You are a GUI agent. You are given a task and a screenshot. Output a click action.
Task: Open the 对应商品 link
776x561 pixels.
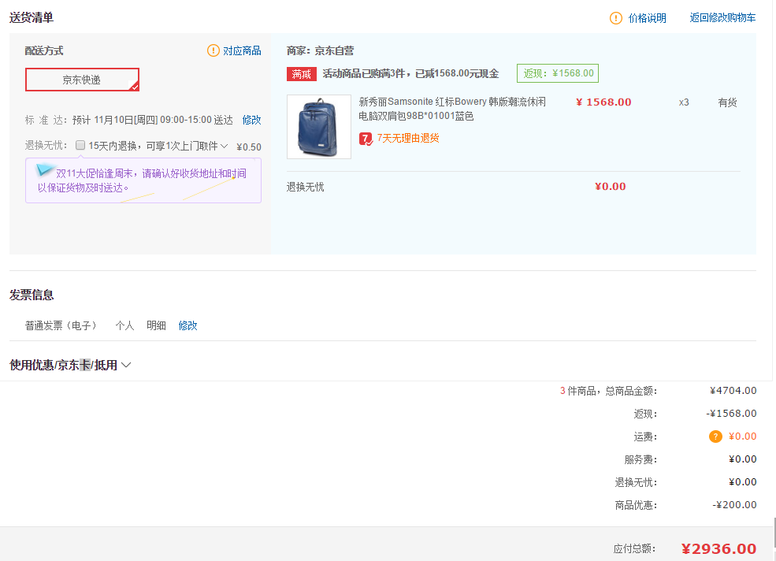click(x=242, y=50)
